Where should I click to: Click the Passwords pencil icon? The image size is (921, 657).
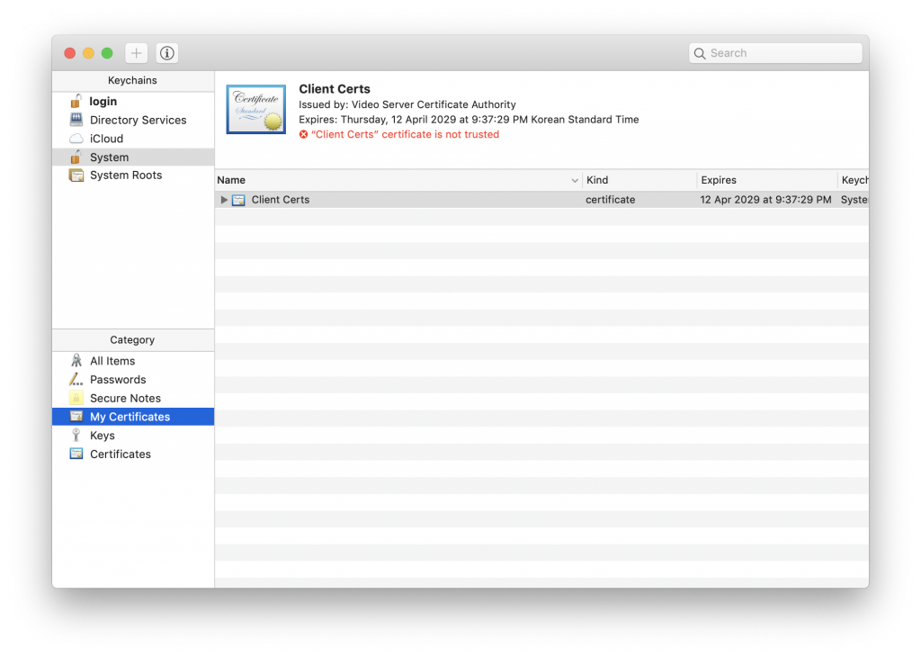click(x=76, y=379)
